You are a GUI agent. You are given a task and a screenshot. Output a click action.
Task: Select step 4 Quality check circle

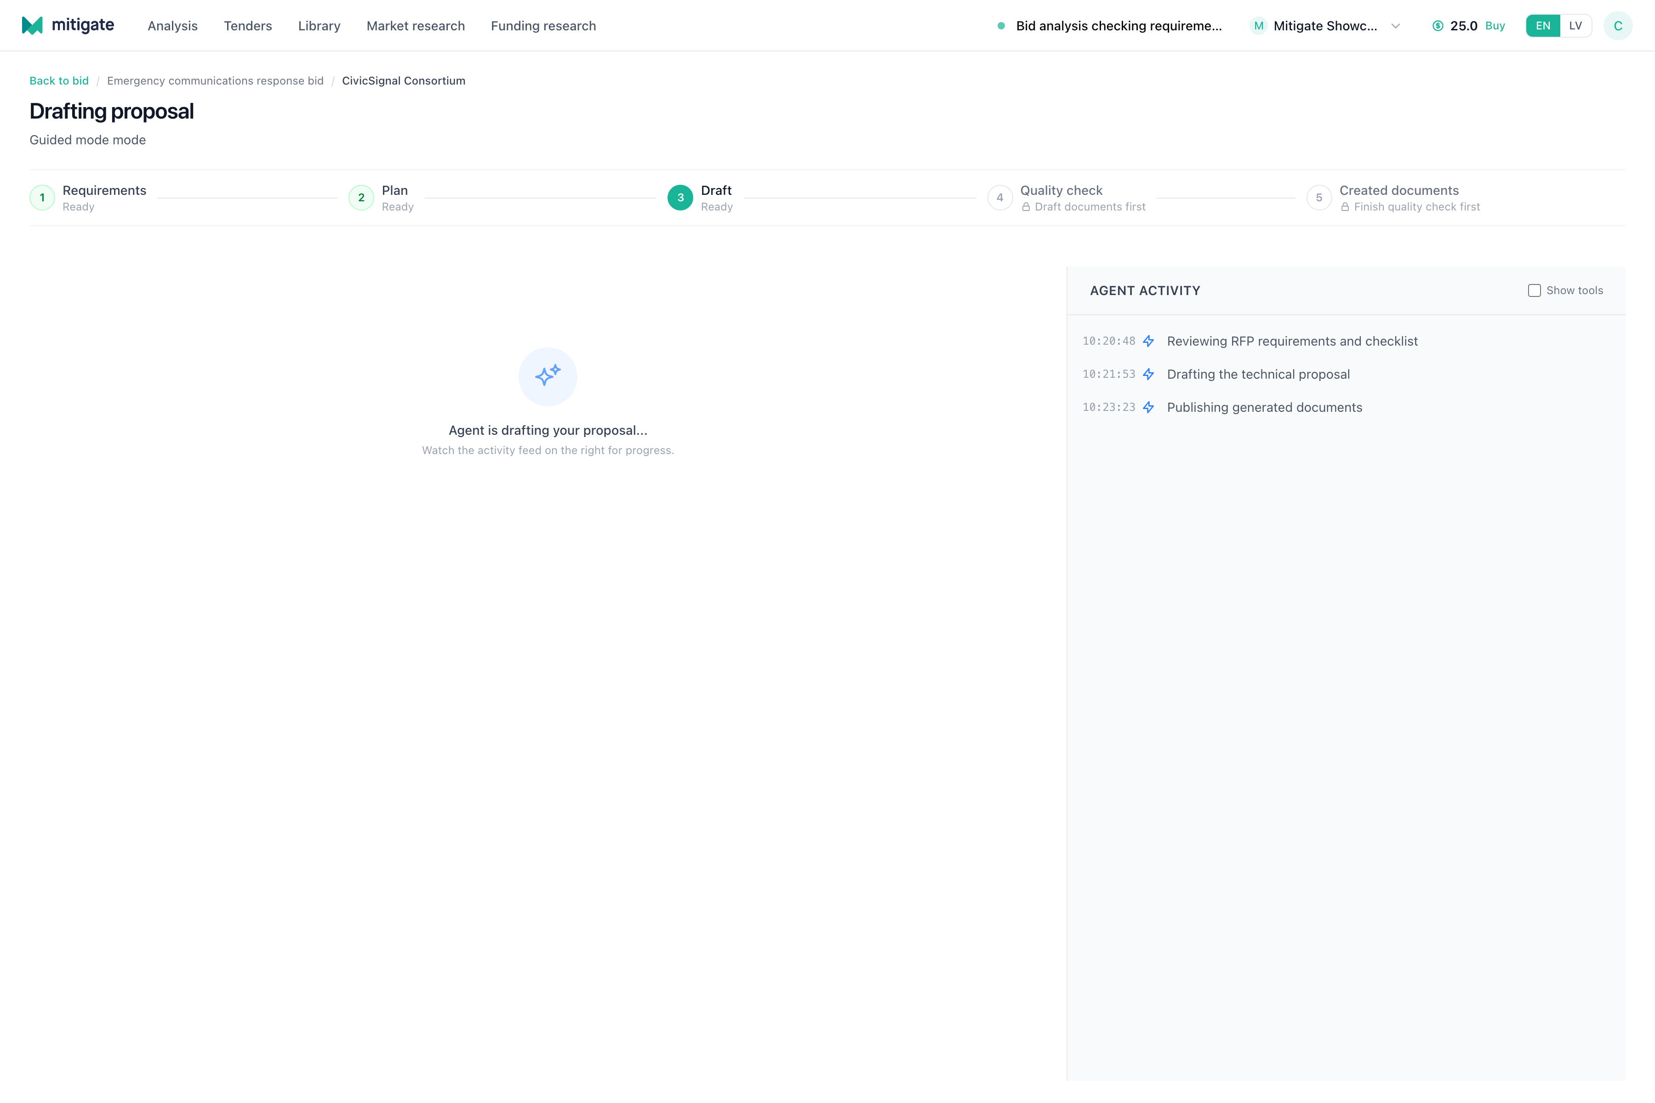(1000, 198)
